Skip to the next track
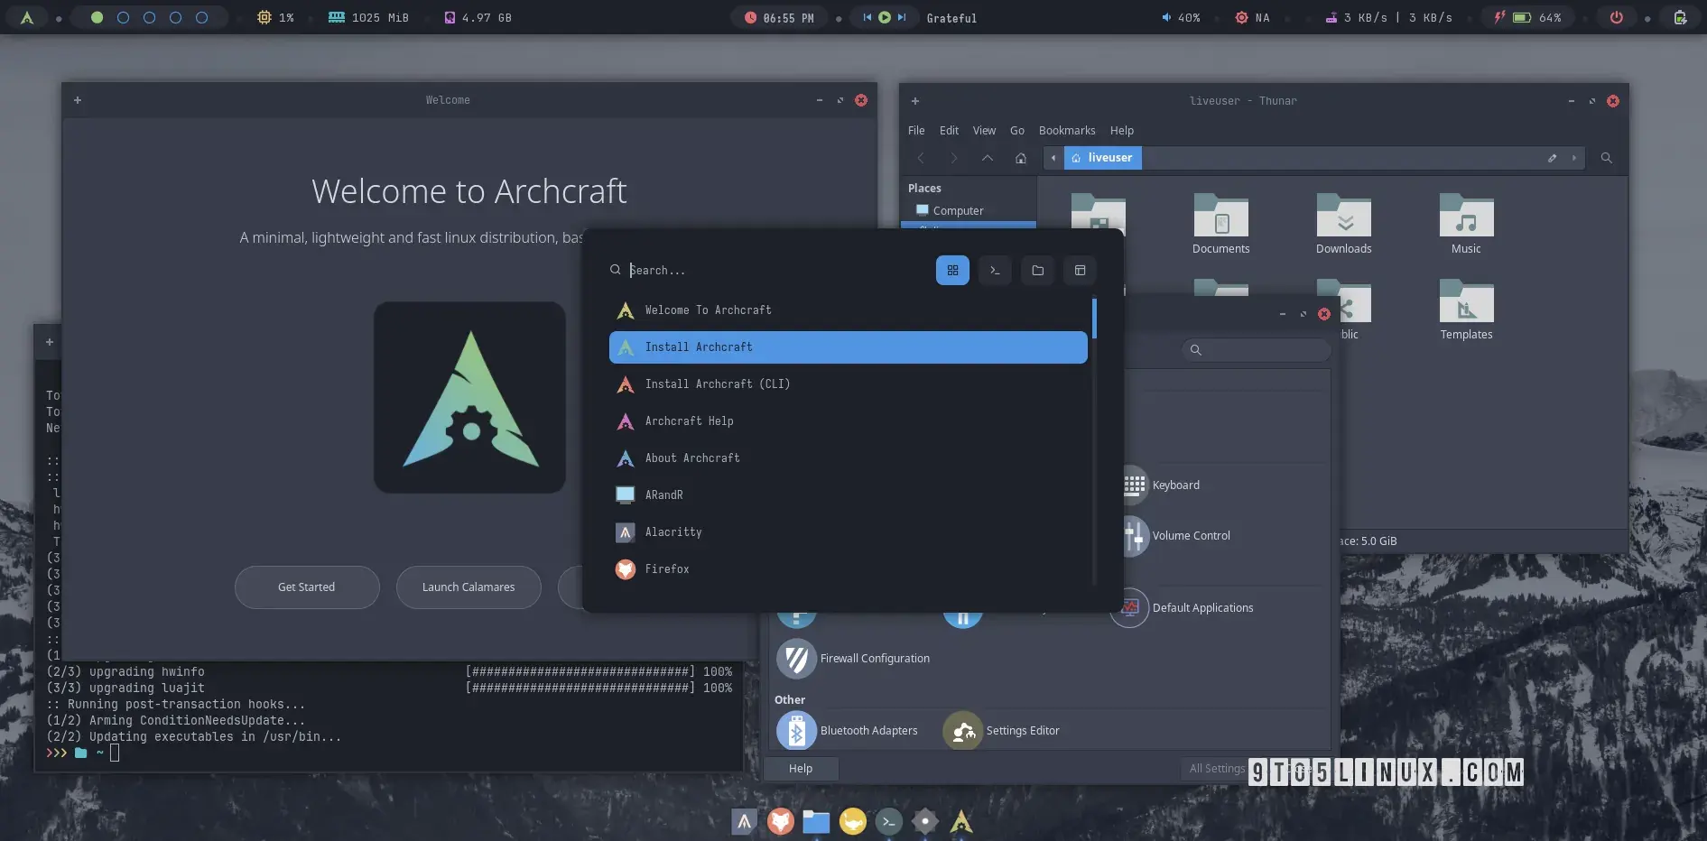 pos(901,17)
